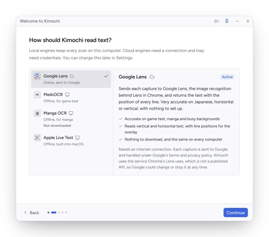Click the 'Not downloaded' status text

(x=57, y=126)
